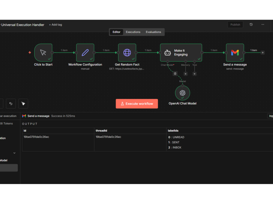Click the Success in 525ms status text
The image size is (273, 204).
point(63,116)
